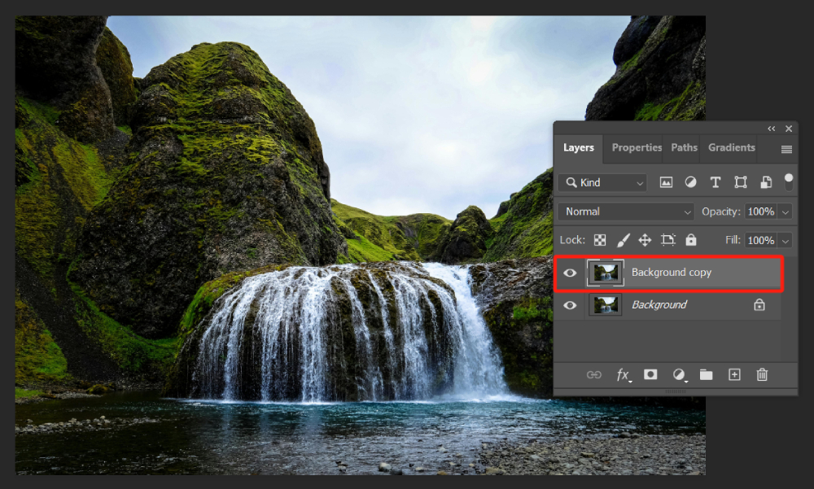Create a new group folder
This screenshot has width=814, height=489.
pyautogui.click(x=706, y=374)
